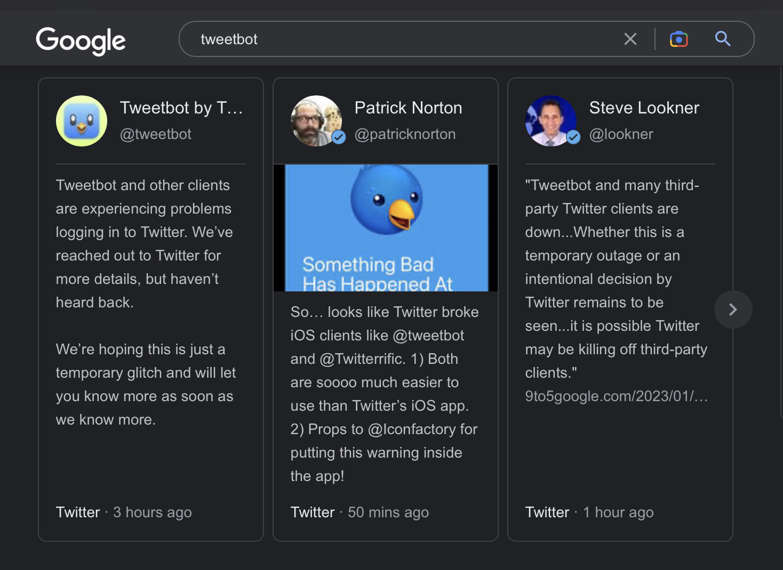Open tweet about clients experiencing login problems
This screenshot has height=570, width=783.
144,243
